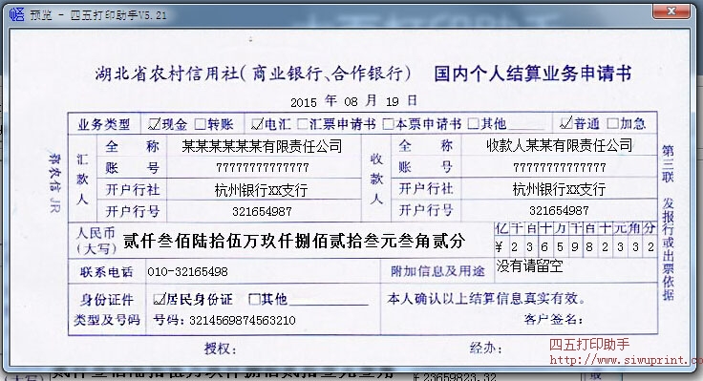The width and height of the screenshot is (703, 381).
Task: Click the 人民币(大写) label
Action: 96,241
